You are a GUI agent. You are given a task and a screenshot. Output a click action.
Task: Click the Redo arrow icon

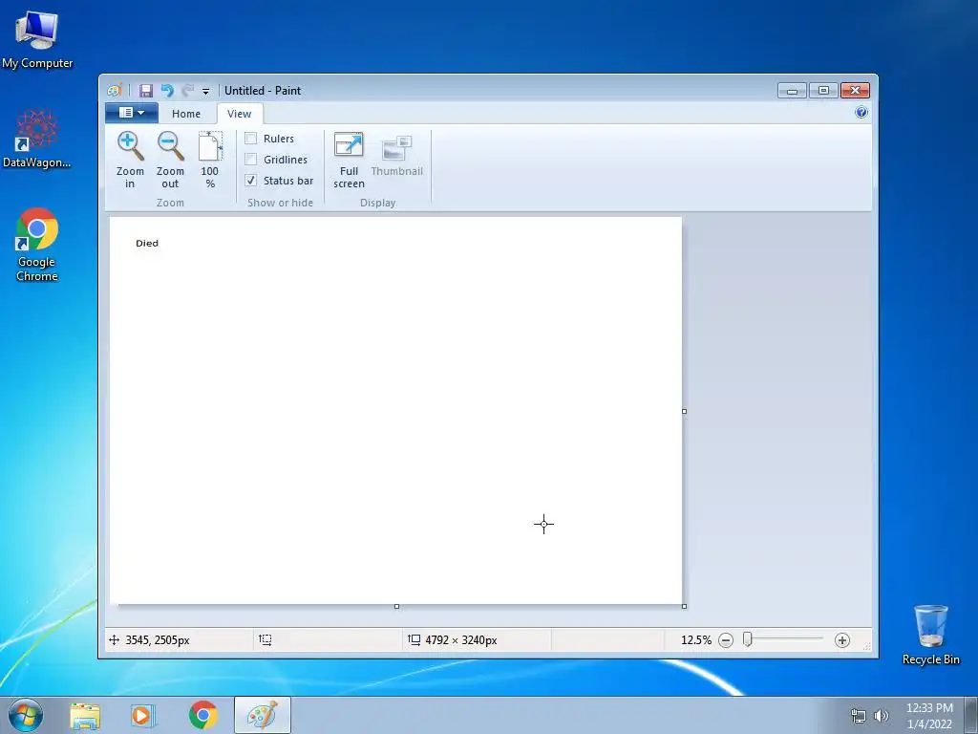click(188, 91)
